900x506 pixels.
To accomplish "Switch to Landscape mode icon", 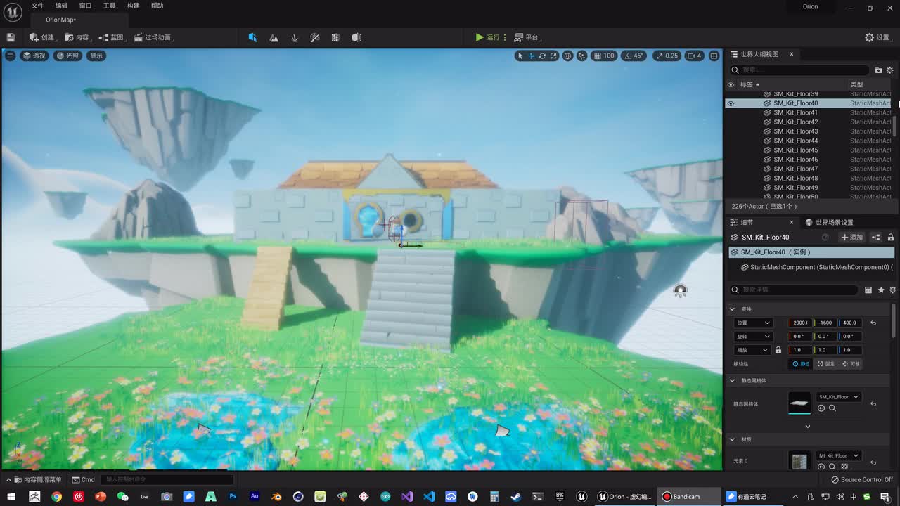I will pyautogui.click(x=274, y=37).
